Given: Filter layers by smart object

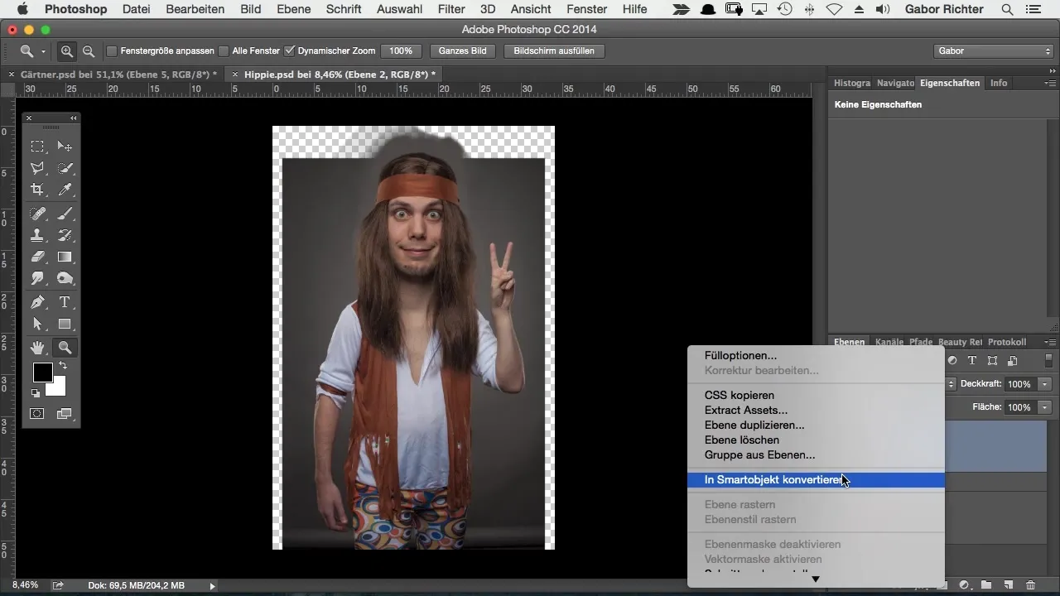Looking at the screenshot, I should pyautogui.click(x=1012, y=361).
